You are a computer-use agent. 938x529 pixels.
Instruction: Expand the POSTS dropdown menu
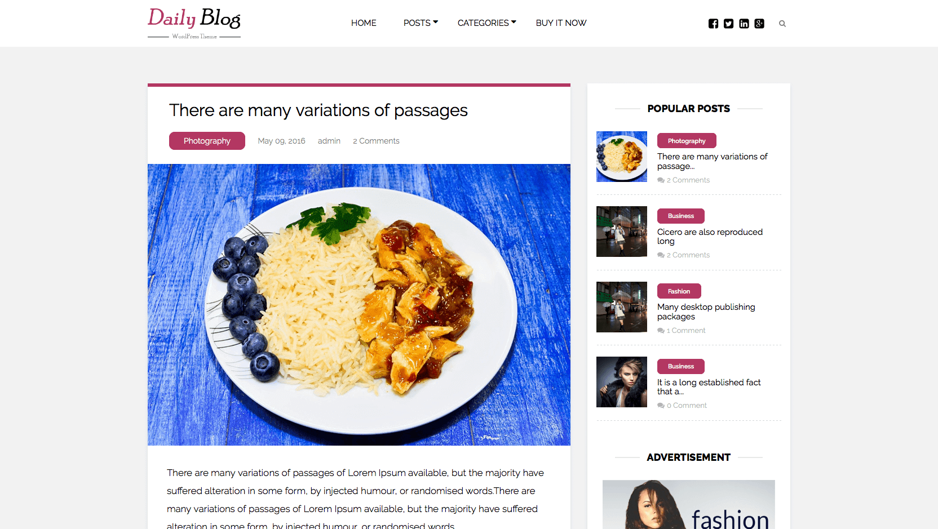click(x=421, y=23)
